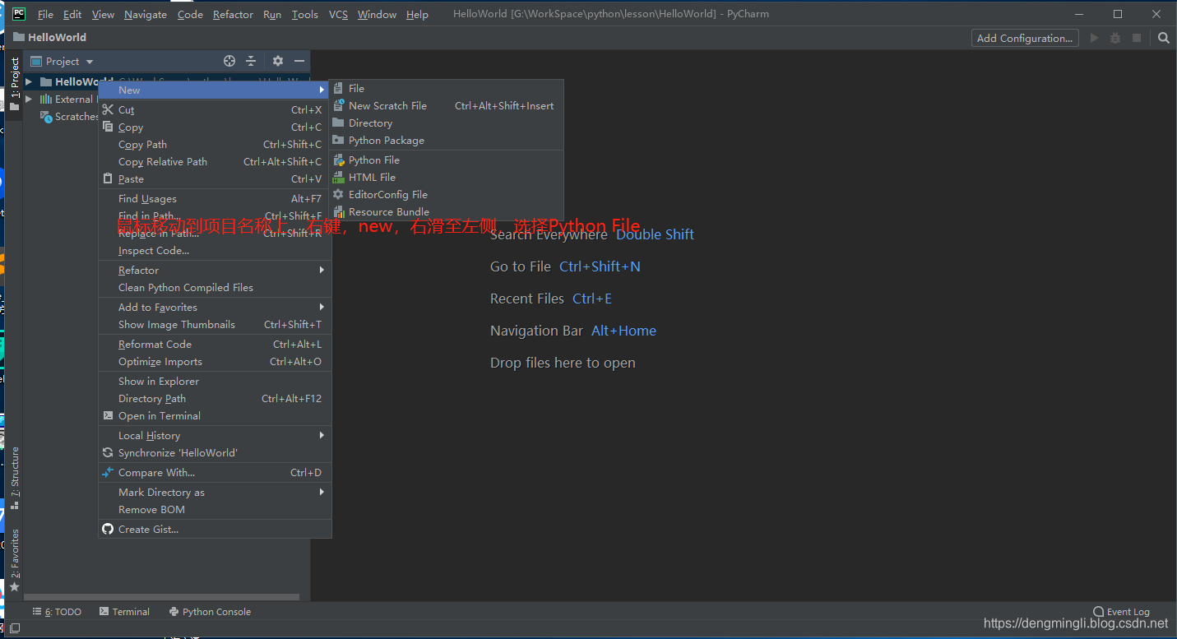Select the Scratches item in the project tree
Viewport: 1177px width, 639px height.
[x=70, y=117]
